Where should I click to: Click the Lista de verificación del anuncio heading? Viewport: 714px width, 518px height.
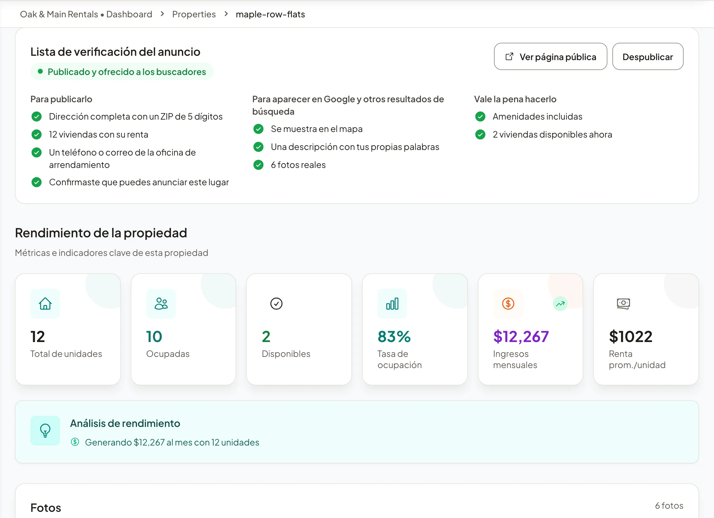pos(115,52)
